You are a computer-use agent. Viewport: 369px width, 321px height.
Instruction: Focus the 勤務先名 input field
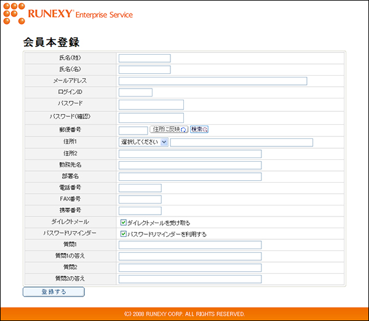click(190, 165)
